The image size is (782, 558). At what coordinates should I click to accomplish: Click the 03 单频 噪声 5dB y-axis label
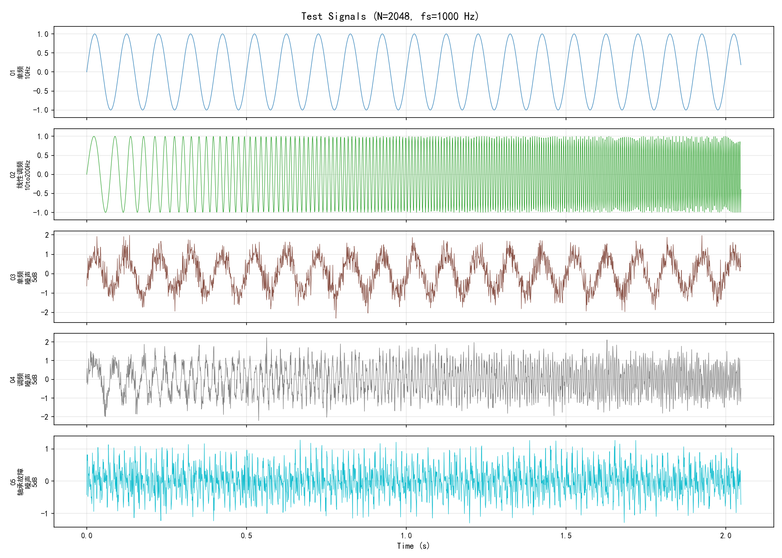24,277
